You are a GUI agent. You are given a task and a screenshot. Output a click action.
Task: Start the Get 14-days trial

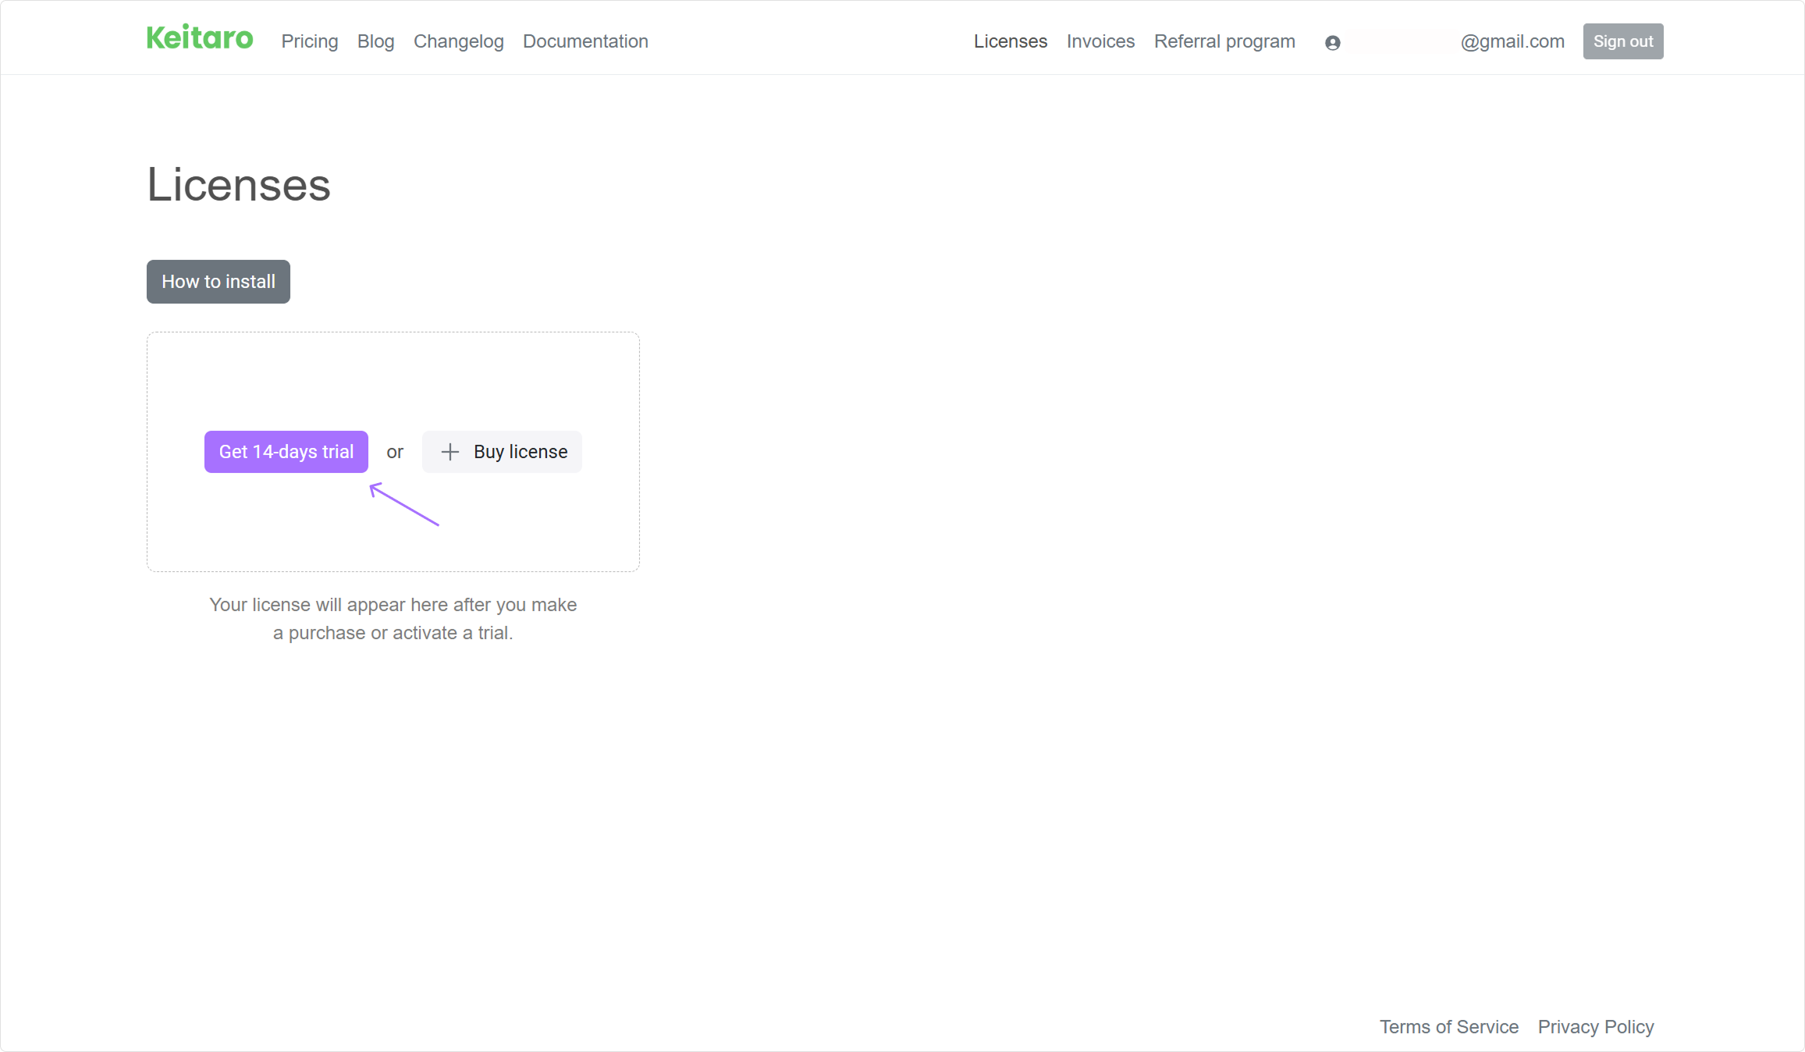tap(286, 452)
